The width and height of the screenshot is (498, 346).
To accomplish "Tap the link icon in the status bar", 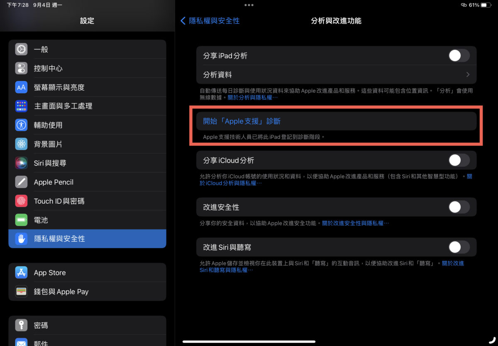I will (464, 5).
